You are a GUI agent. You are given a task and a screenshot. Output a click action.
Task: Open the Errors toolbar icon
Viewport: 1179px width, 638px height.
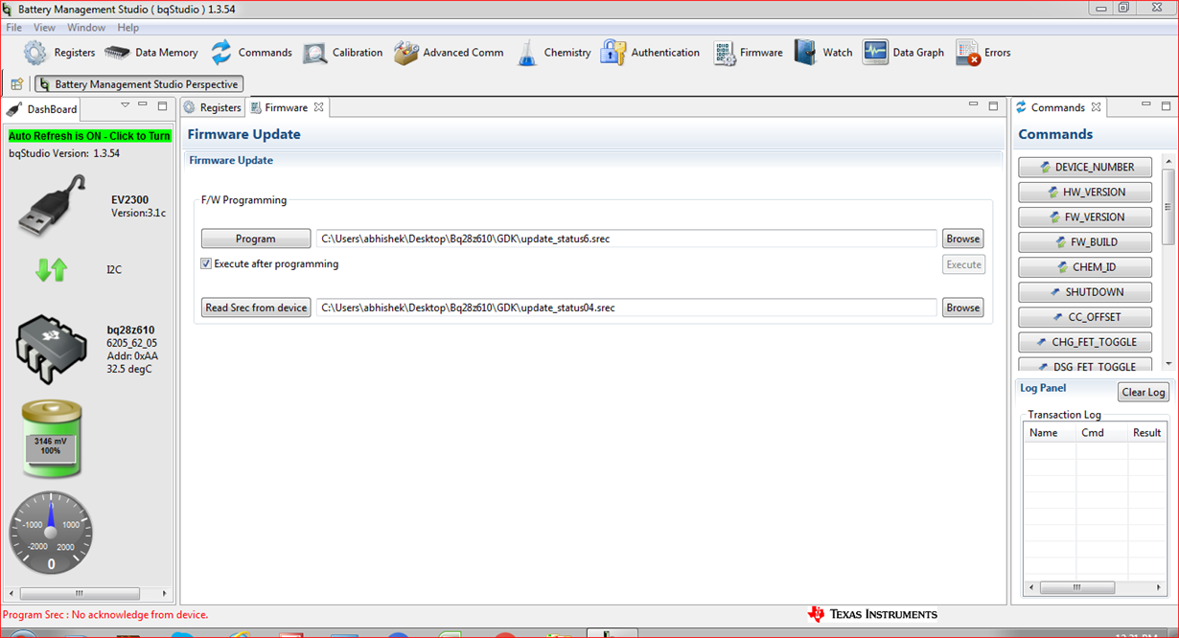pos(968,53)
